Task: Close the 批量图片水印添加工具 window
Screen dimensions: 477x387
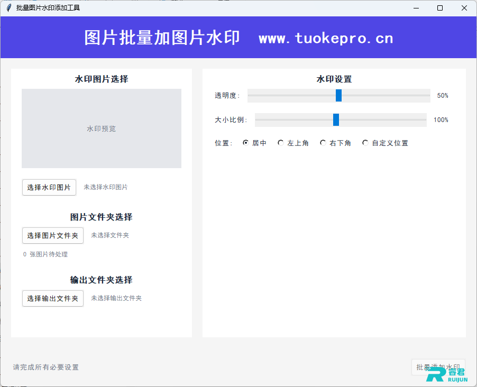Action: 464,8
